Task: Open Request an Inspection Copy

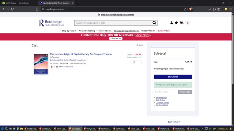Action: click(127, 31)
